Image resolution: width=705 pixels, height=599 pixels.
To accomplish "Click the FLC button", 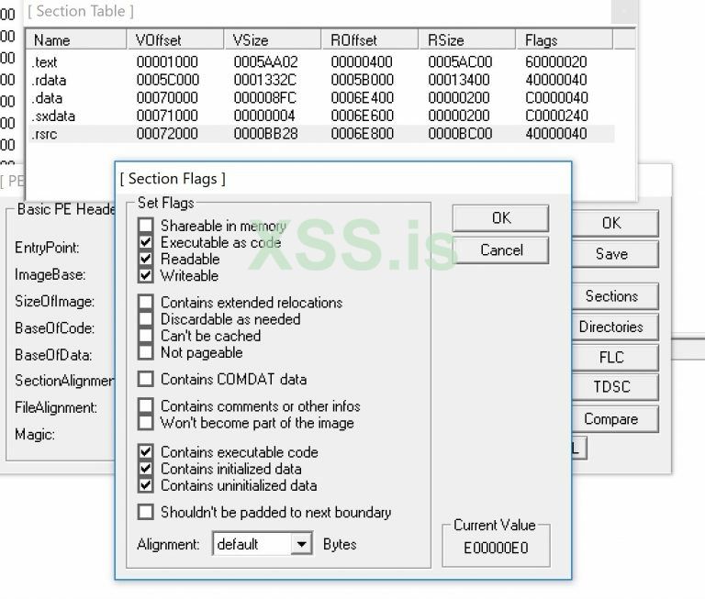I will click(x=615, y=357).
